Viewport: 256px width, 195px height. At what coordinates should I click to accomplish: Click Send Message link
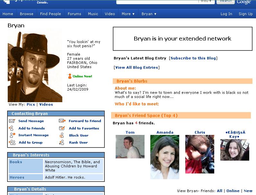[x=31, y=121]
